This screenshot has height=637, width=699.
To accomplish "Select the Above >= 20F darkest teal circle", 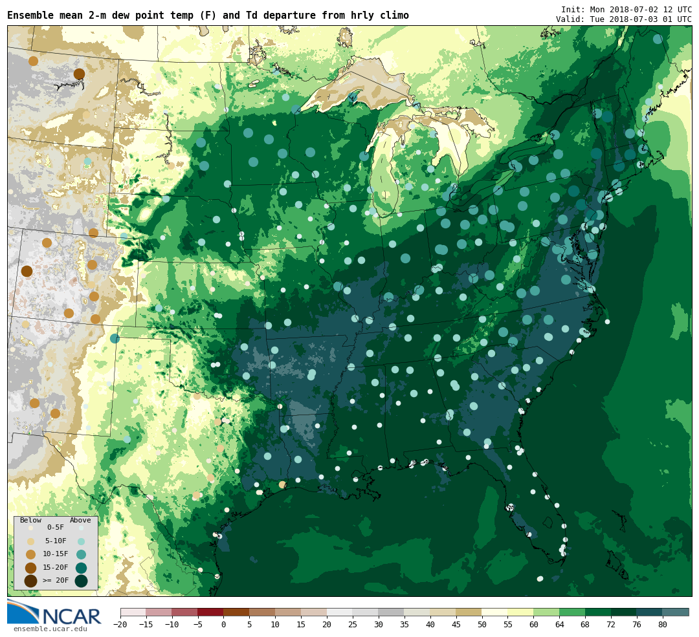I will pos(81,581).
